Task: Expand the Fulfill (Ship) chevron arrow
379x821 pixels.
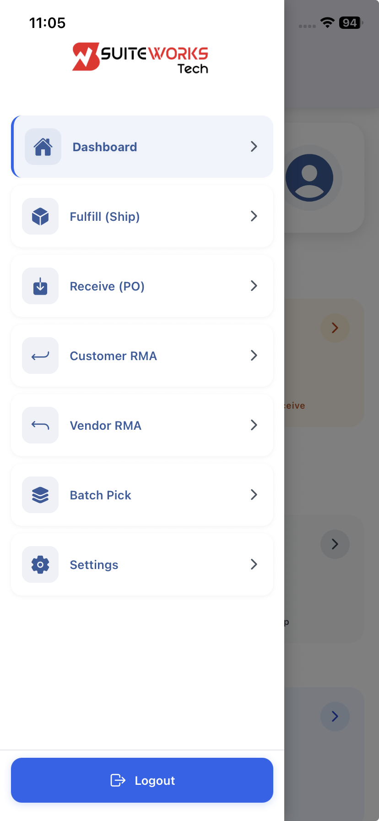Action: (x=254, y=216)
